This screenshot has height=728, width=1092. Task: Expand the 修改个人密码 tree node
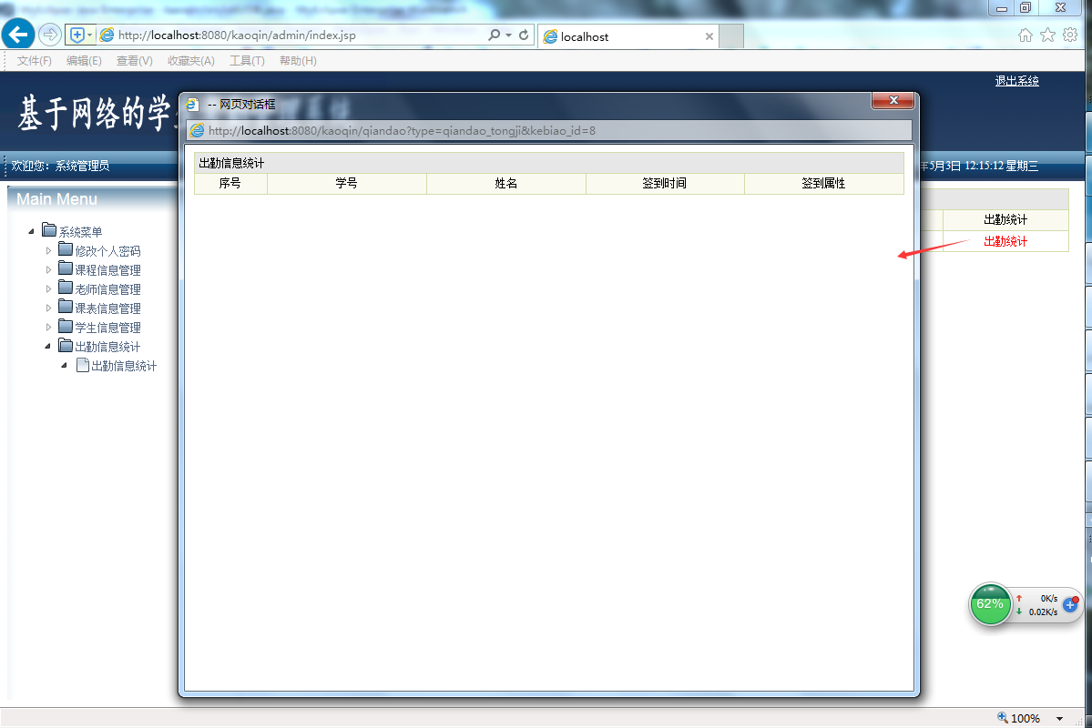coord(48,250)
